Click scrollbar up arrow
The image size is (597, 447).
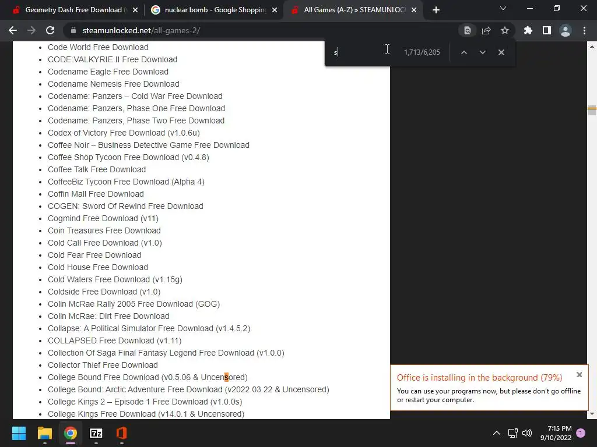(592, 47)
